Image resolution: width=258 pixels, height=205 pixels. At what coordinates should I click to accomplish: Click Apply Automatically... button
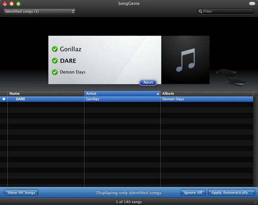(x=231, y=193)
